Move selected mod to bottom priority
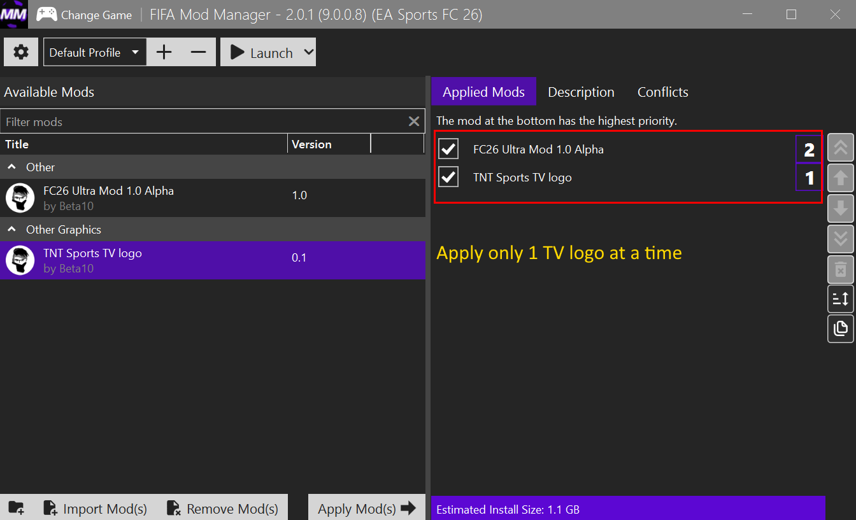 (840, 238)
